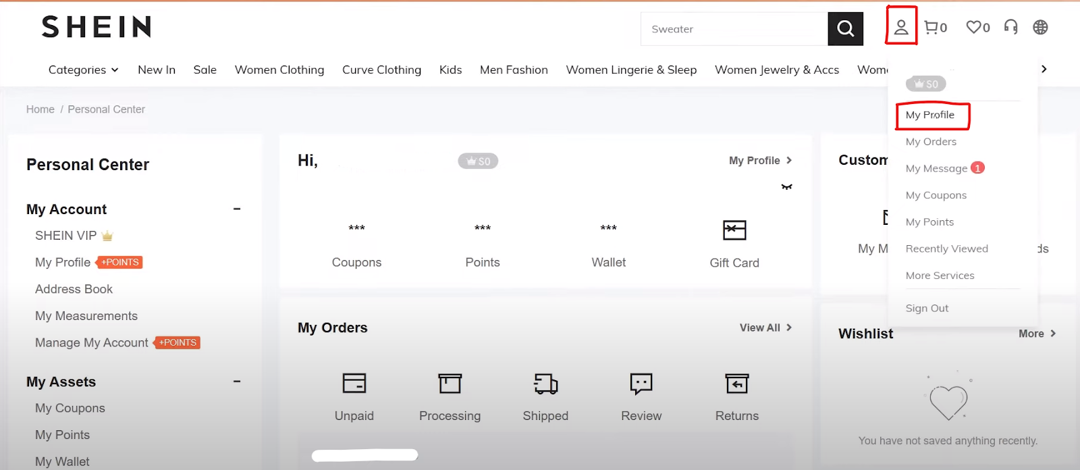Select Recently Viewed in the account dropdown
Viewport: 1080px width, 470px height.
tap(946, 249)
